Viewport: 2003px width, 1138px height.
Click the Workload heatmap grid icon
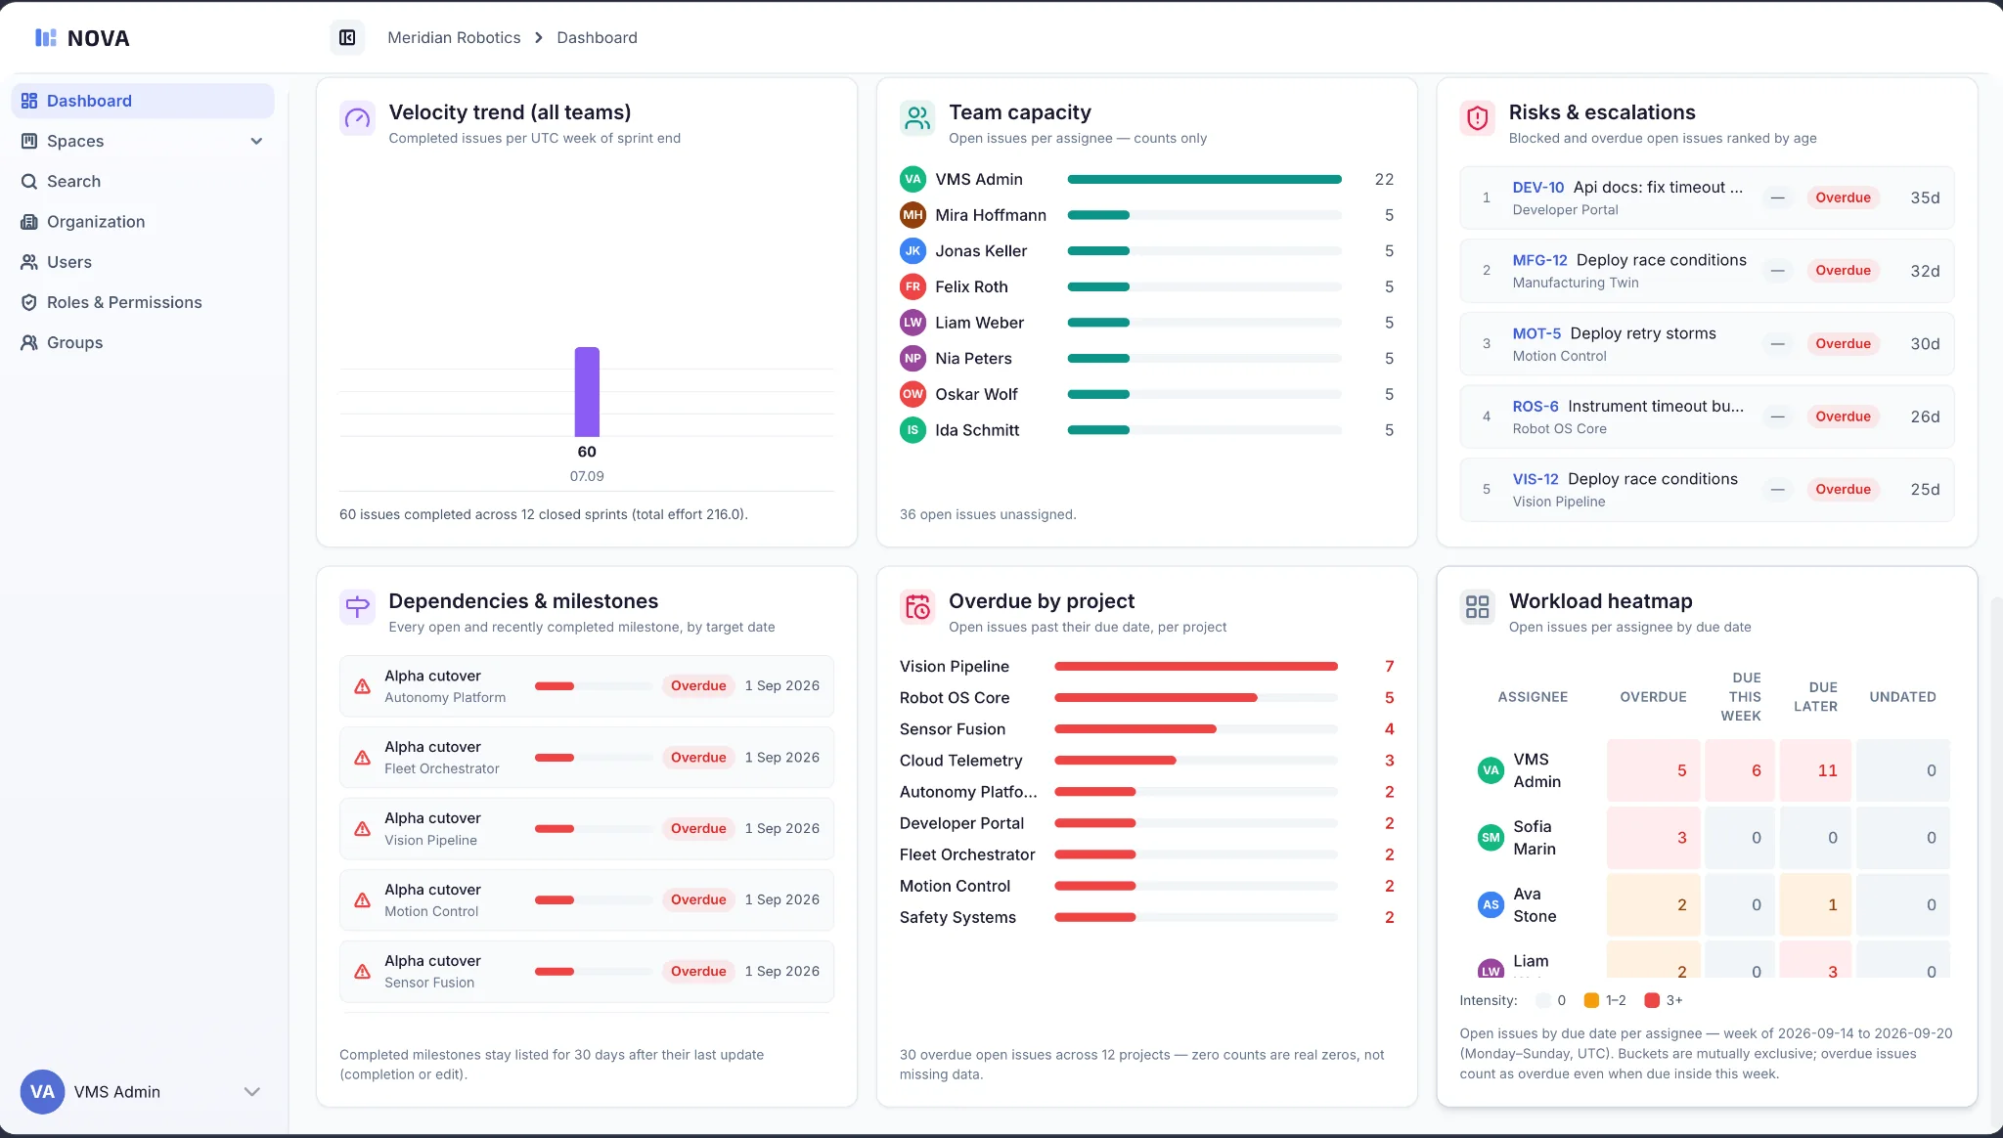[1477, 607]
